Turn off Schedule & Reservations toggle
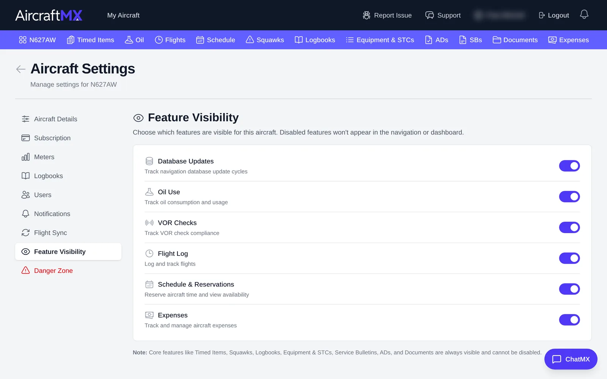Viewport: 607px width, 379px height. pos(569,289)
